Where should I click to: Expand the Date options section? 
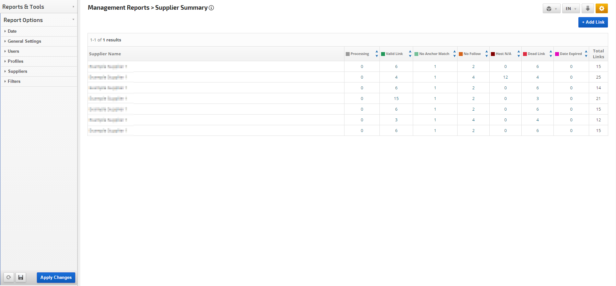pos(12,31)
